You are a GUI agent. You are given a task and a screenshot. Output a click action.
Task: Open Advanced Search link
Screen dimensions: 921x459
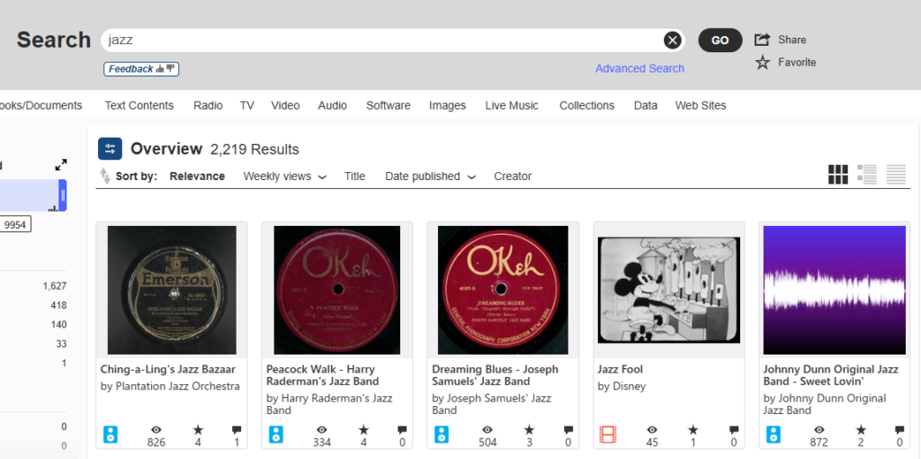(x=639, y=68)
